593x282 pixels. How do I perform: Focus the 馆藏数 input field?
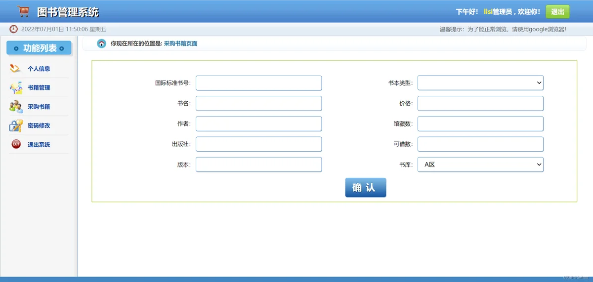pos(480,123)
